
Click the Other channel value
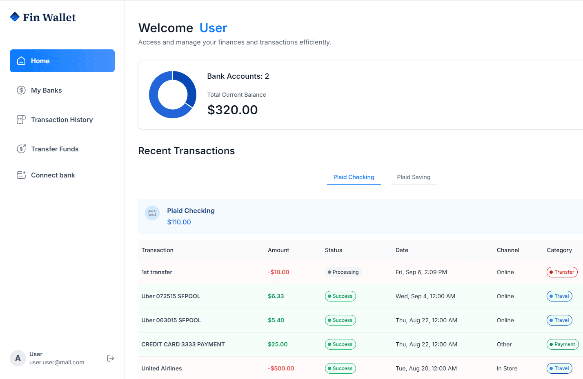click(x=504, y=344)
